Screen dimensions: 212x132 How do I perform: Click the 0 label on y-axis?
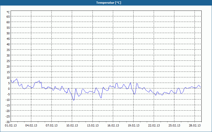pyautogui.click(x=9, y=89)
